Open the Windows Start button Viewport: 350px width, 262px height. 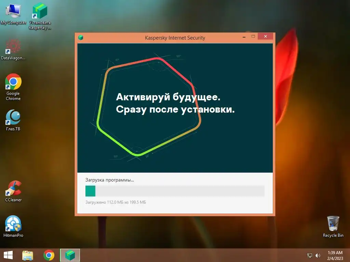coord(8,255)
